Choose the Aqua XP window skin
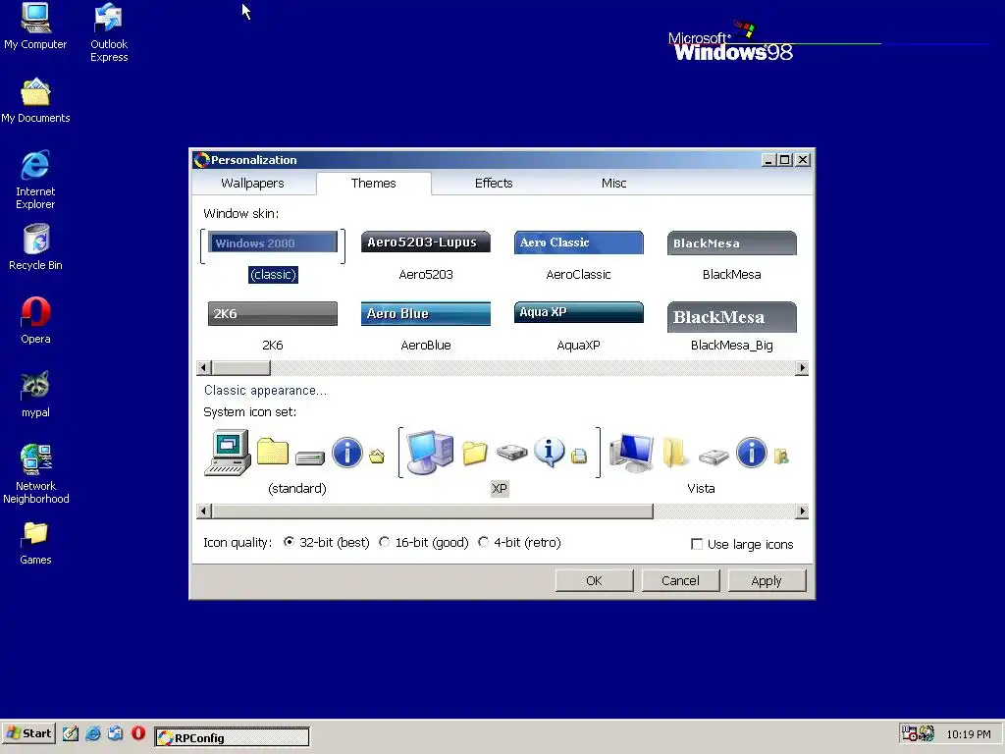1005x754 pixels. click(578, 326)
